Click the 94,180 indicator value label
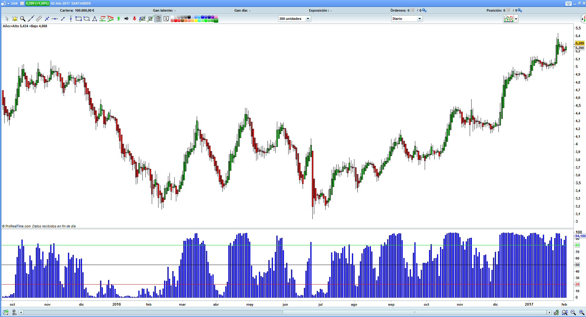 pyautogui.click(x=580, y=236)
